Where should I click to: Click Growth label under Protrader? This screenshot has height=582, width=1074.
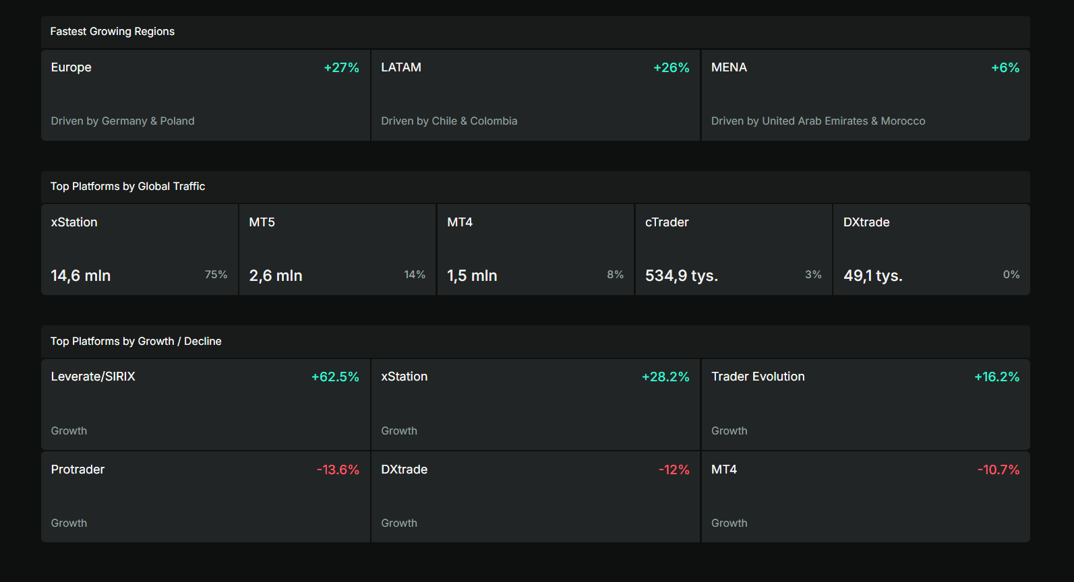click(x=69, y=523)
